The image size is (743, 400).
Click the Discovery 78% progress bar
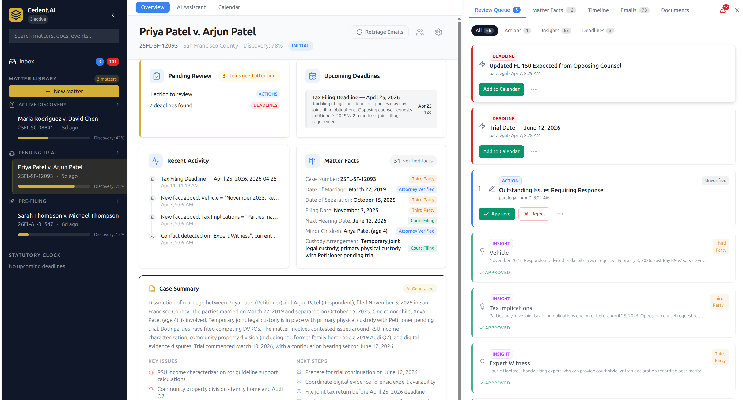(x=54, y=186)
